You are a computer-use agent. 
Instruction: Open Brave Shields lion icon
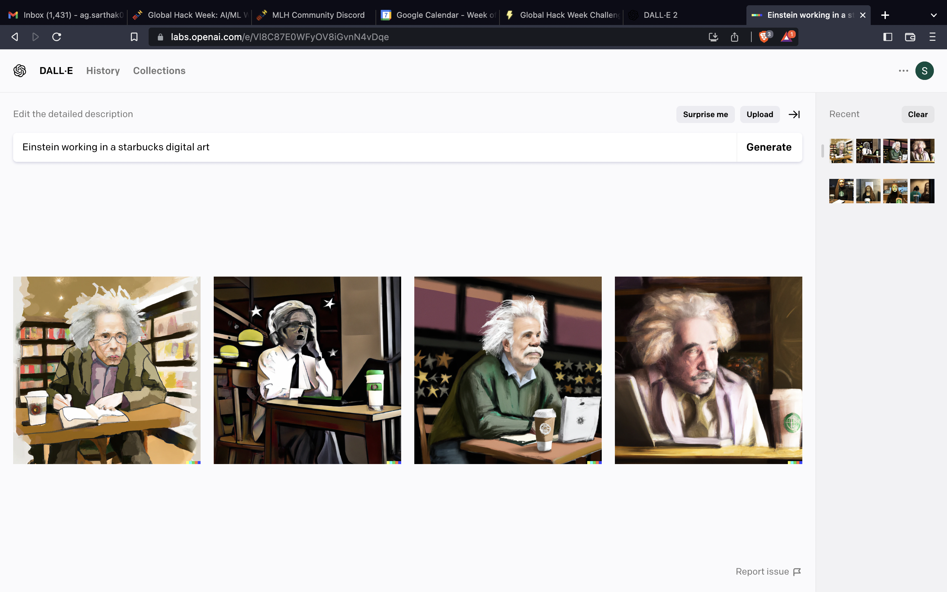764,37
